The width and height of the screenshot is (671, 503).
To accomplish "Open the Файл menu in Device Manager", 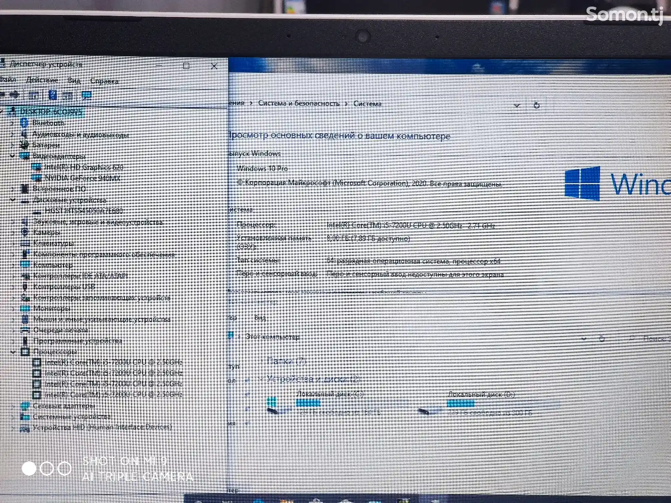I will 8,79.
